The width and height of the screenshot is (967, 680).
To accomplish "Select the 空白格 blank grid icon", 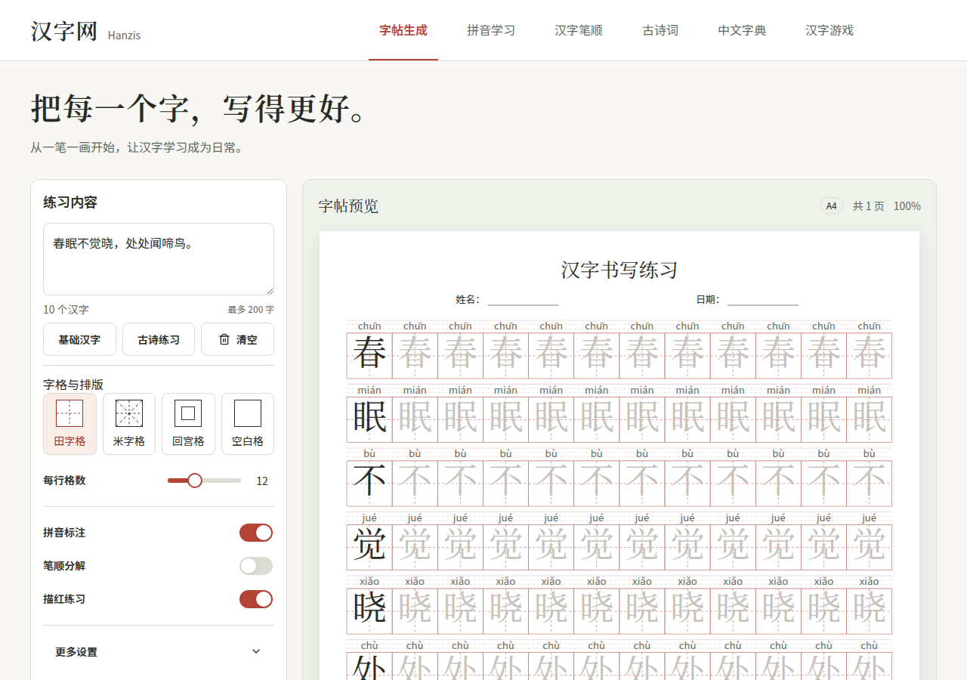I will (x=248, y=413).
